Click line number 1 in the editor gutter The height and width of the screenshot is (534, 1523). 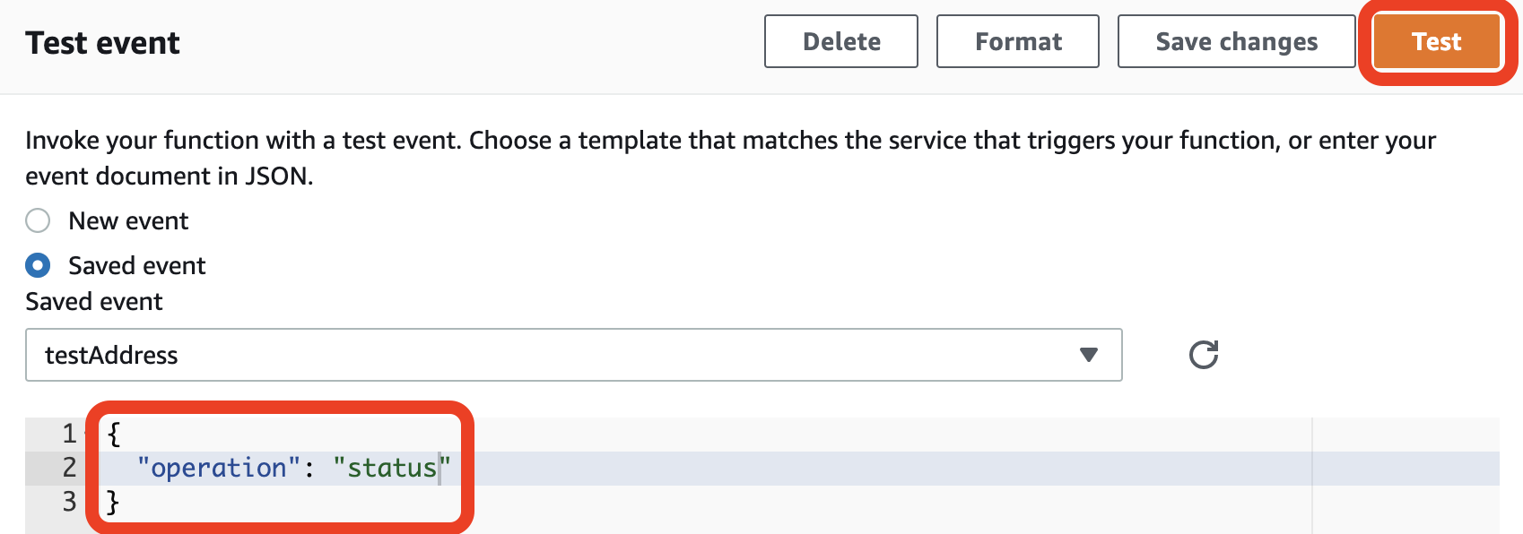[x=69, y=434]
